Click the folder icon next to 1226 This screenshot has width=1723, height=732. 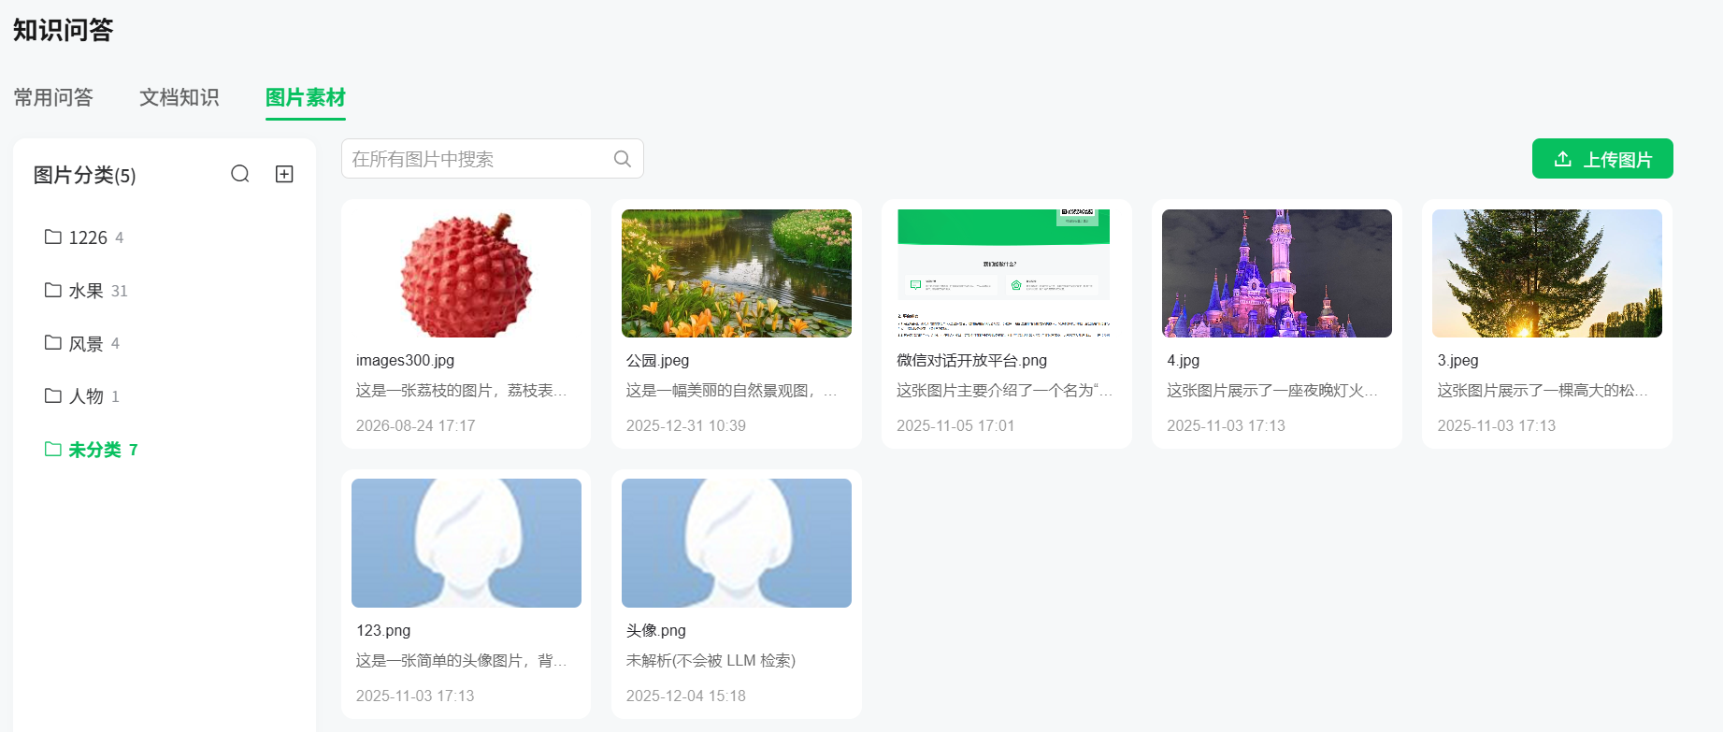[53, 237]
